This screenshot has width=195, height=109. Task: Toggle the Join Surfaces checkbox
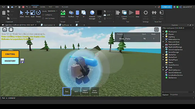(43, 18)
